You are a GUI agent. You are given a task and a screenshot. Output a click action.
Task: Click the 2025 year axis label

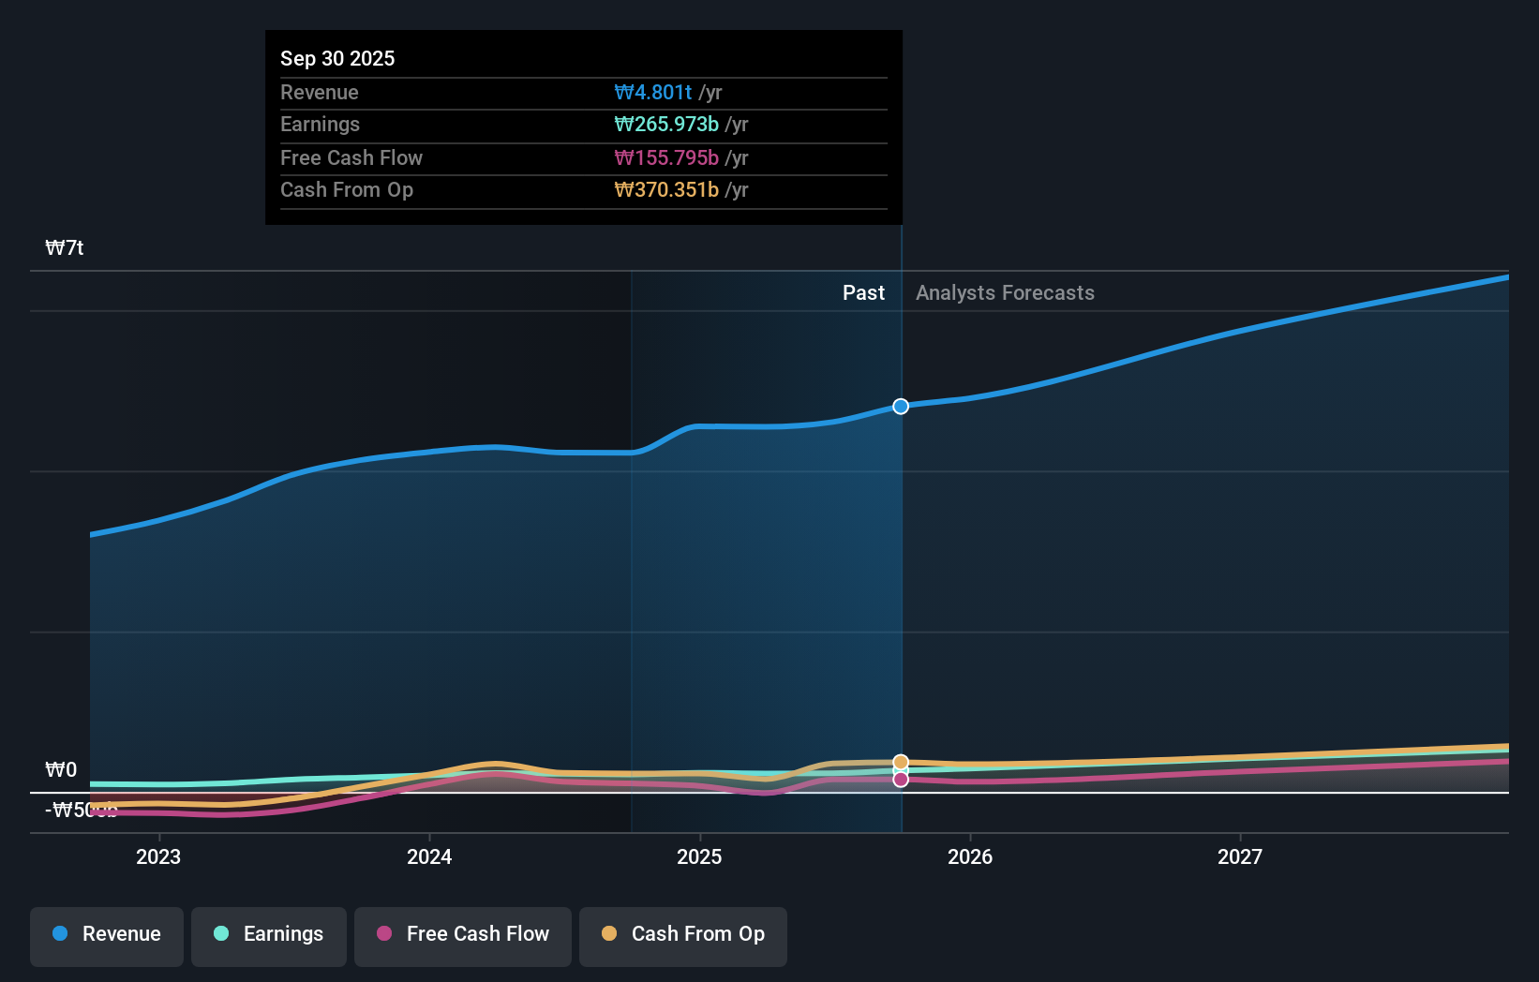coord(700,856)
